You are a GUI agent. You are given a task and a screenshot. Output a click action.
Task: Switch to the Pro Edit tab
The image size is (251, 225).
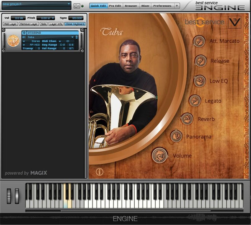click(x=115, y=6)
